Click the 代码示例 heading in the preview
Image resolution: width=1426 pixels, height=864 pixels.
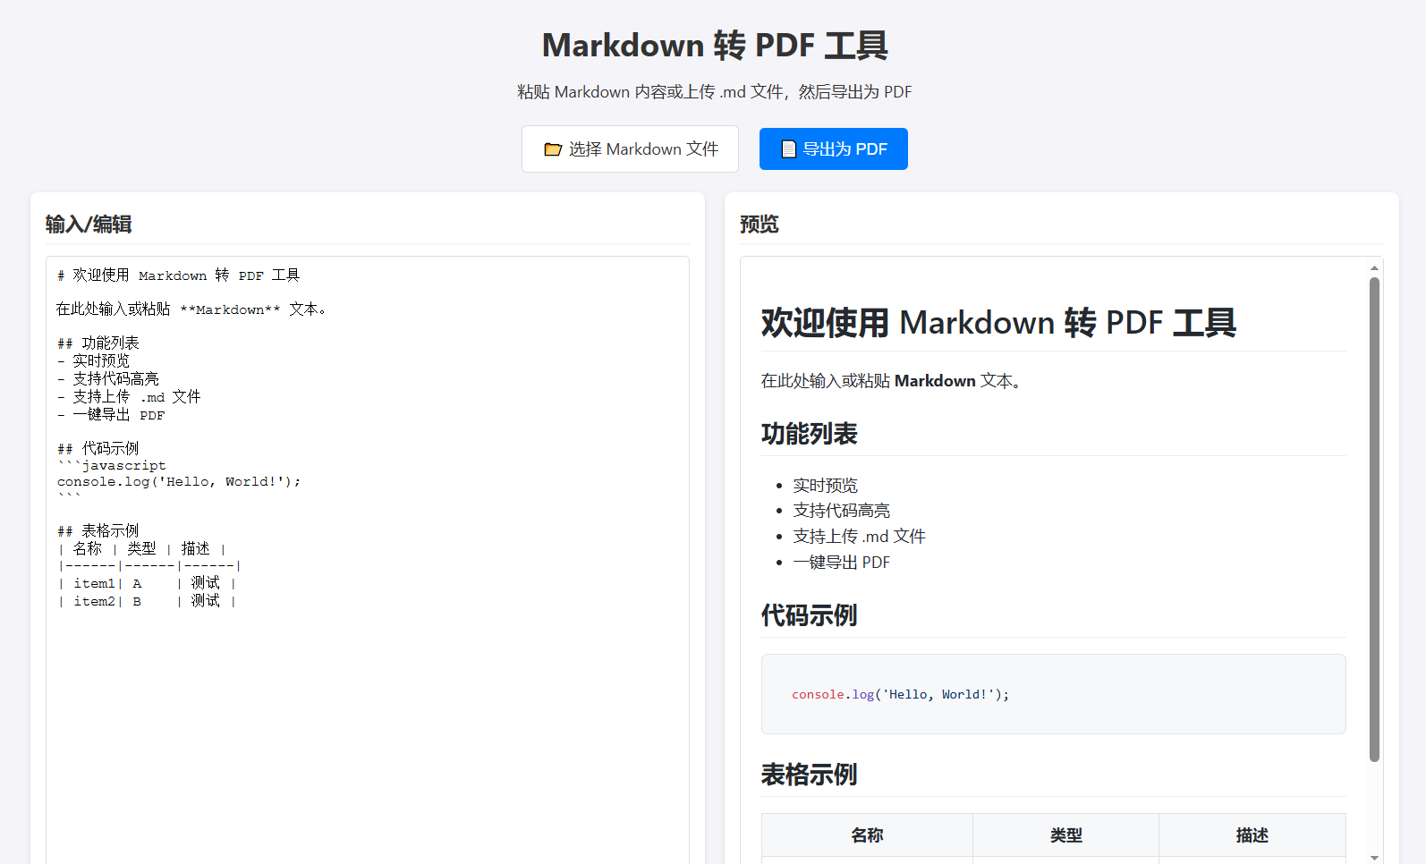809,615
